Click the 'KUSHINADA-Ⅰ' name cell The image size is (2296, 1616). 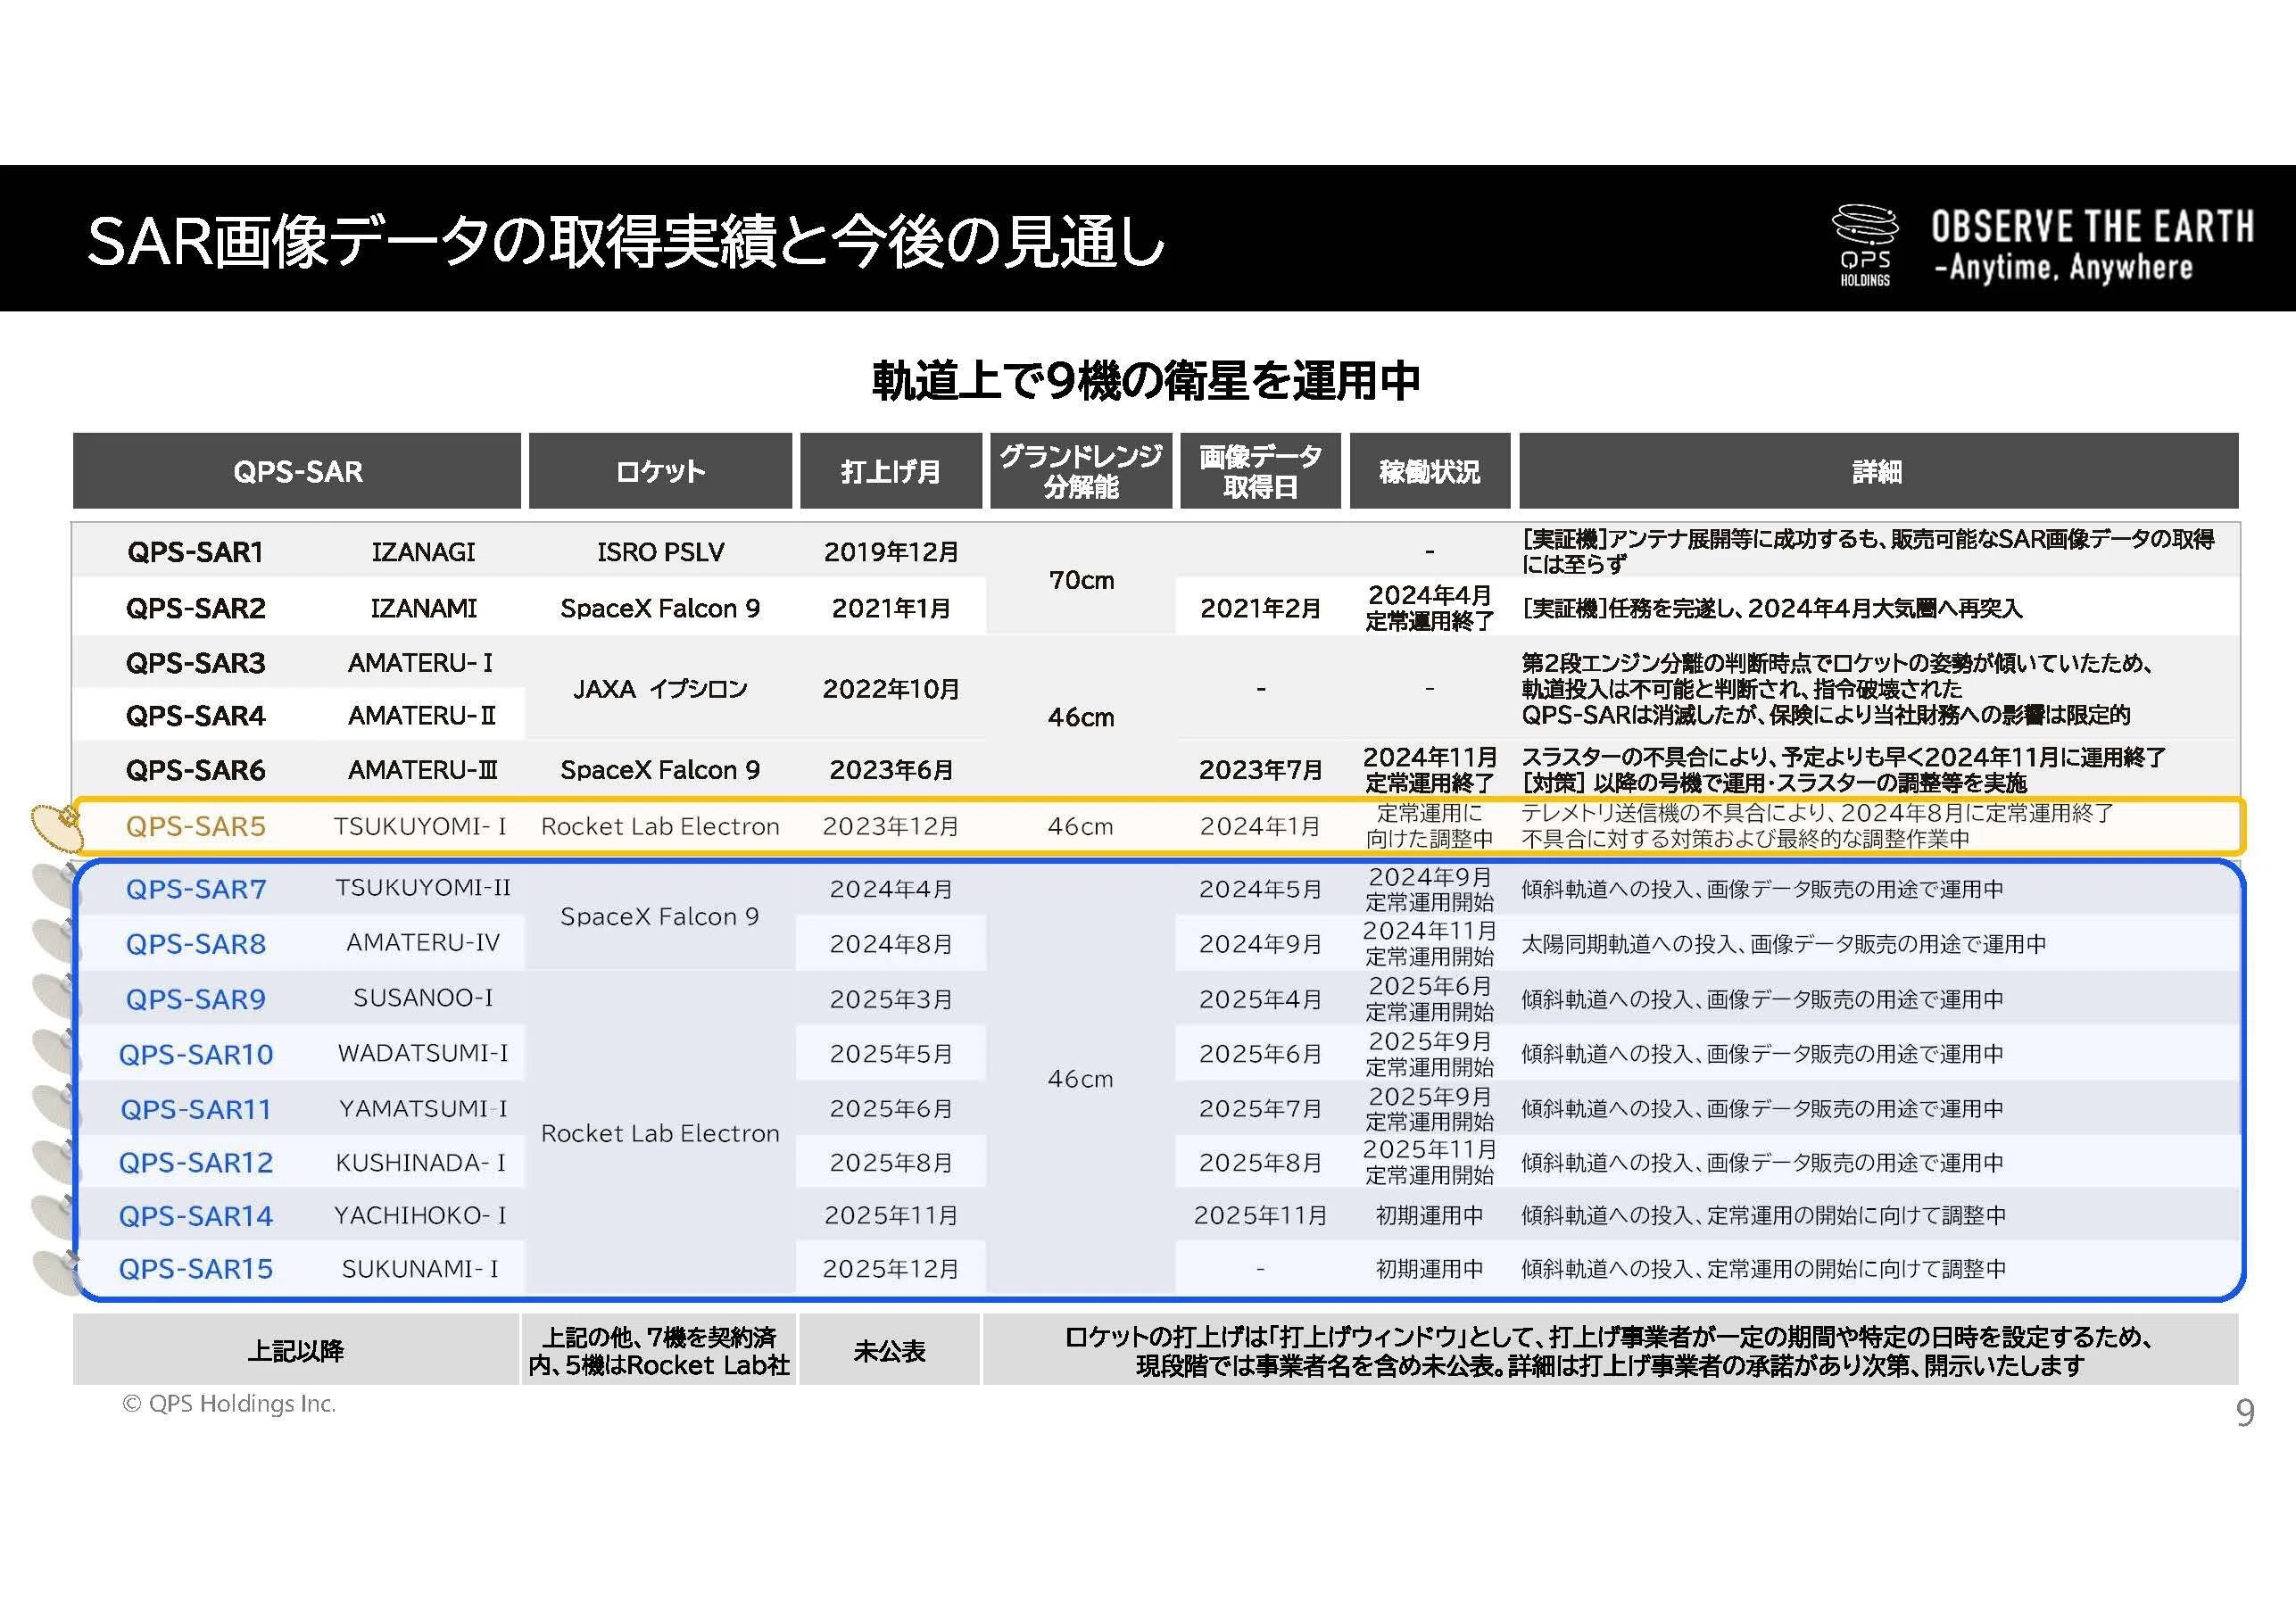[x=420, y=1162]
